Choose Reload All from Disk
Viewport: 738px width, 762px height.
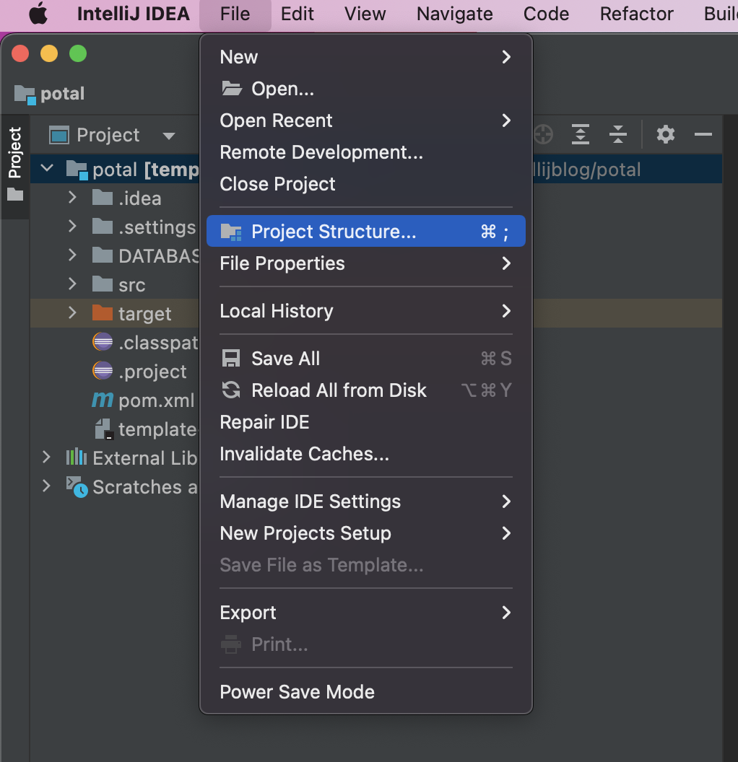(x=365, y=390)
